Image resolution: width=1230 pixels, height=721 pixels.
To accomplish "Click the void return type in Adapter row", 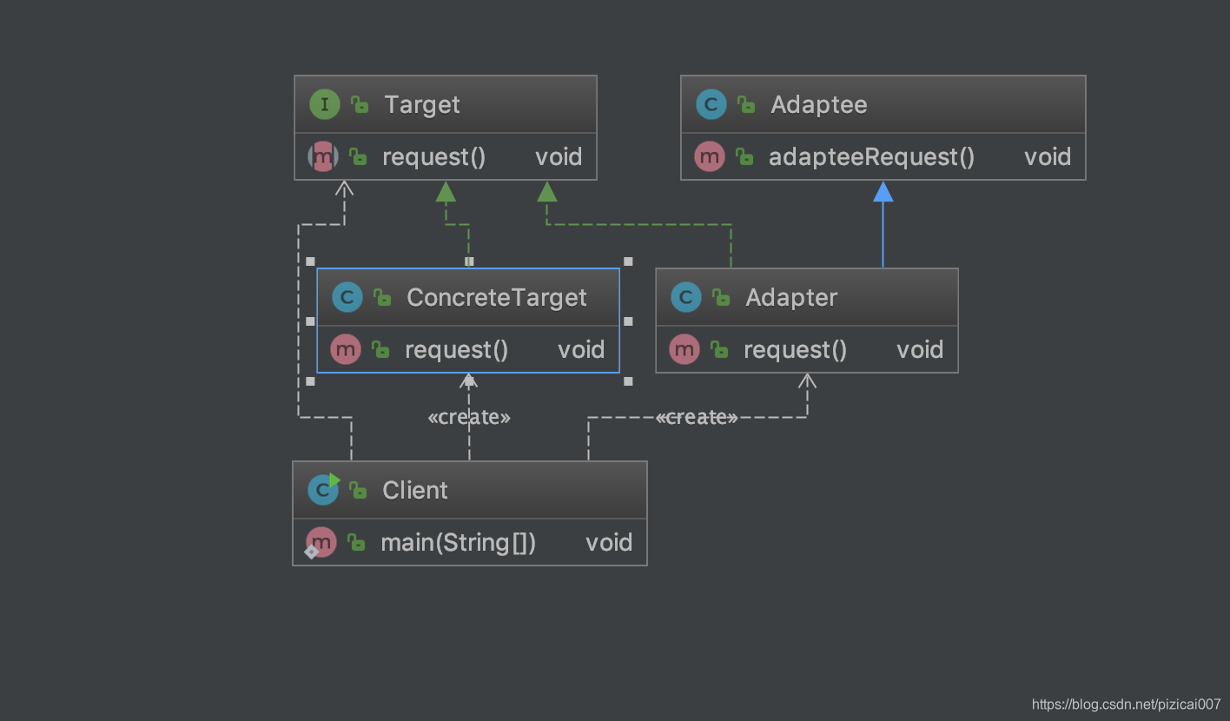I will 920,350.
